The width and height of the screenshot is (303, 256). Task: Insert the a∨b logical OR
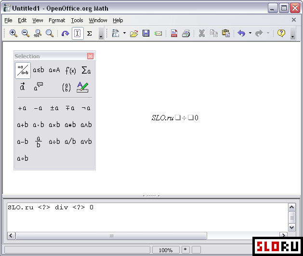tap(86, 141)
